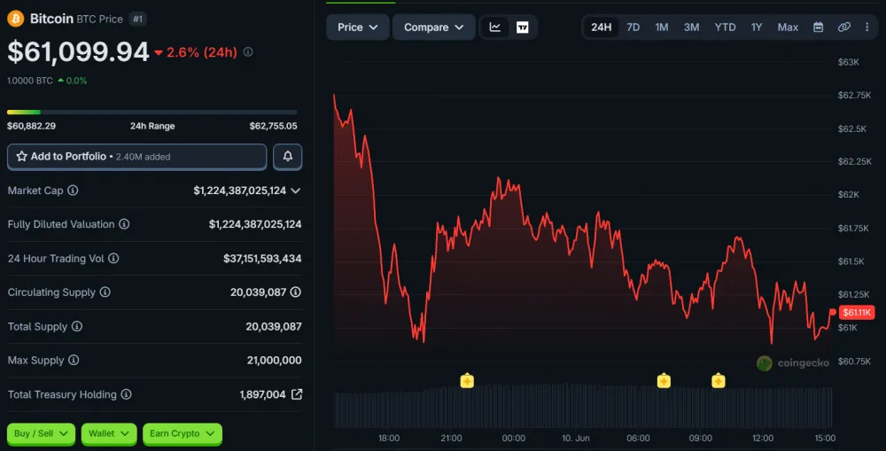Image resolution: width=886 pixels, height=451 pixels.
Task: Click the price alert bell icon
Action: click(288, 157)
